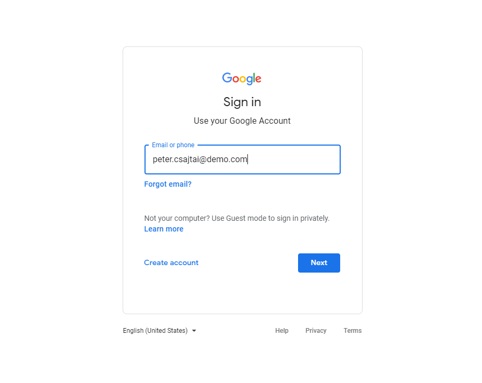Click the dropdown arrow next to language selector
Image resolution: width=482 pixels, height=383 pixels.
194,331
